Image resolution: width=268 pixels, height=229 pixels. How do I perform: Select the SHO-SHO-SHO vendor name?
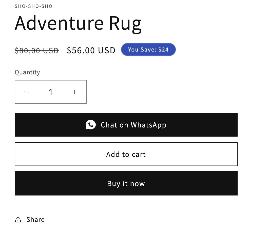click(33, 6)
